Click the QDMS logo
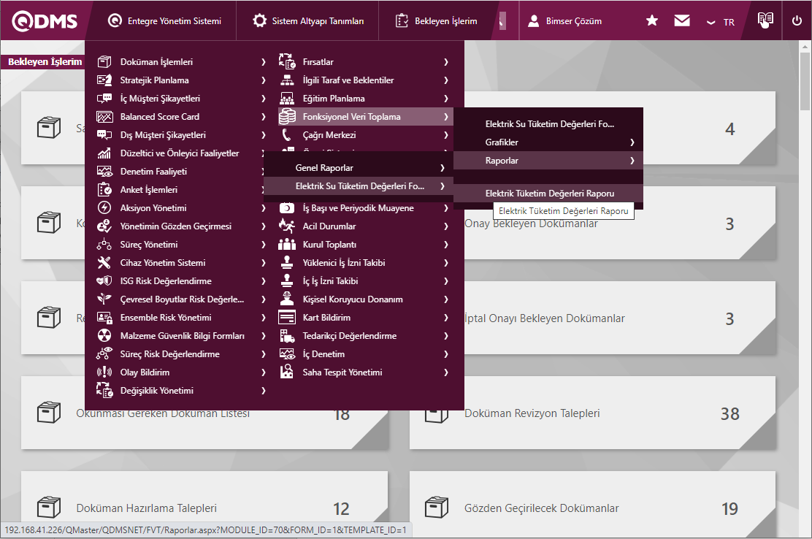Image resolution: width=812 pixels, height=539 pixels. pyautogui.click(x=45, y=21)
